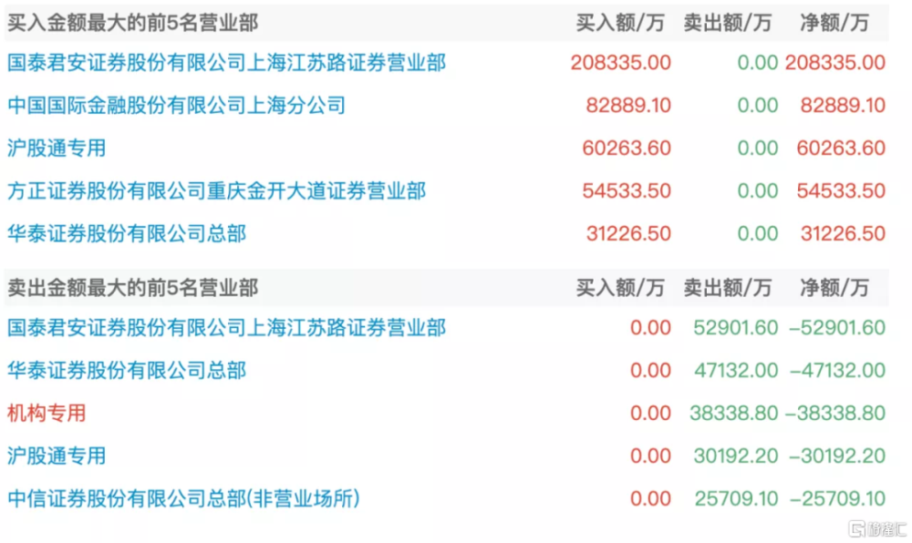Click the 格隆汇 watermark logo icon
Image resolution: width=912 pixels, height=543 pixels.
tap(856, 528)
